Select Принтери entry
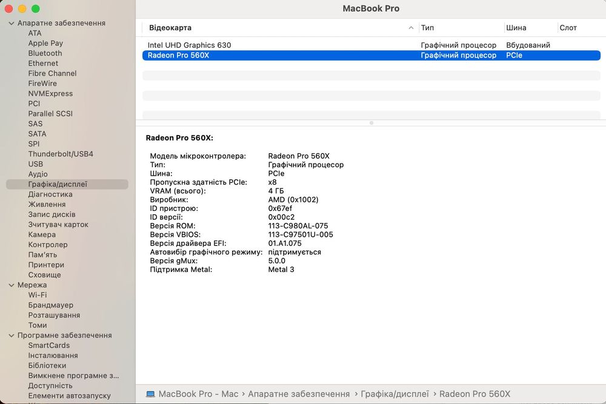Image resolution: width=606 pixels, height=404 pixels. pyautogui.click(x=46, y=265)
